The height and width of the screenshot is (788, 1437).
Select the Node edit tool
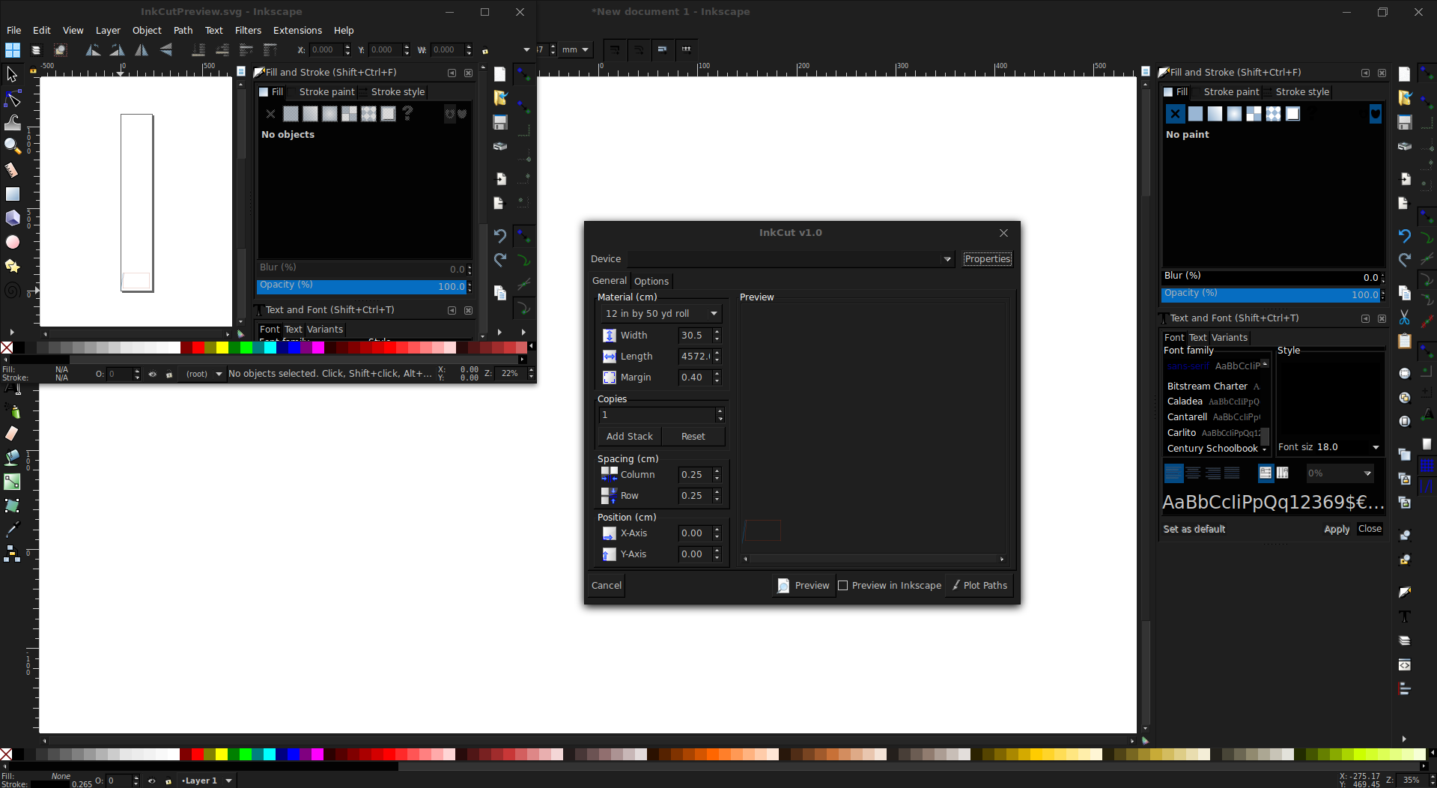click(x=13, y=99)
